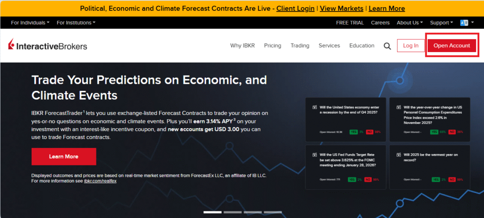Image resolution: width=484 pixels, height=218 pixels.
Task: Click calendar icon on the recession question card
Action: [314, 107]
